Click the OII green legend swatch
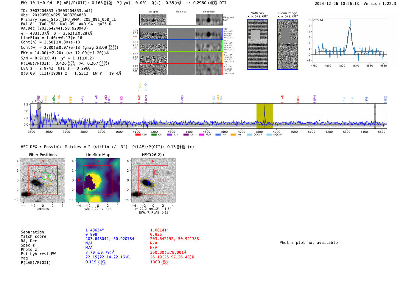 point(154,135)
